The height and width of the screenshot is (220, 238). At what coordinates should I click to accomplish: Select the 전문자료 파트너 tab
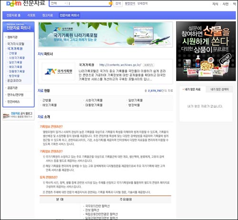69,15
